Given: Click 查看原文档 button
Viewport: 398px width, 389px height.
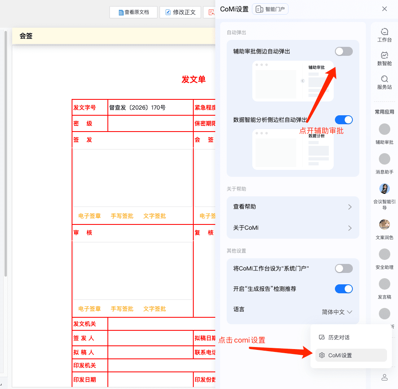Looking at the screenshot, I should [x=133, y=12].
